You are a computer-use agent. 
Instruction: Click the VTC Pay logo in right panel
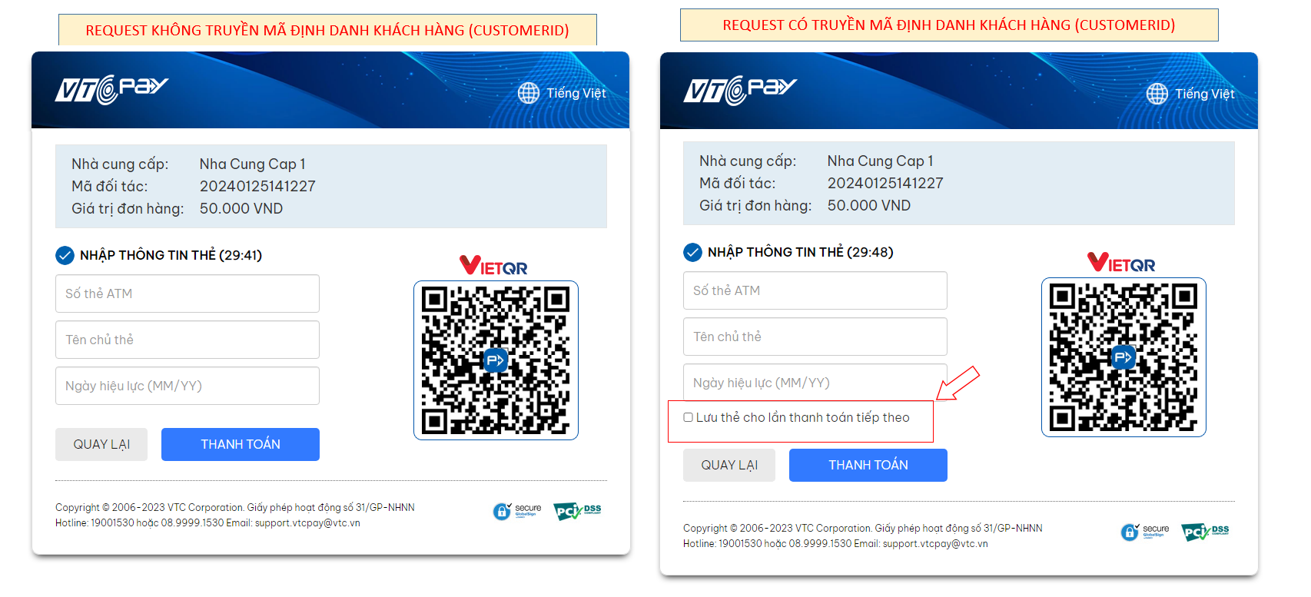[740, 90]
